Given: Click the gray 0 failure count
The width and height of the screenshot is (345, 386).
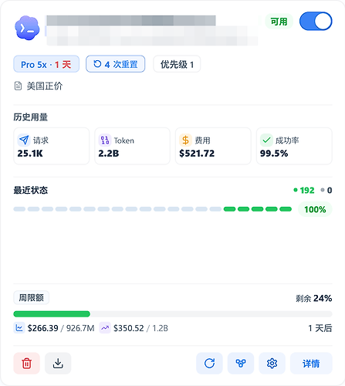Looking at the screenshot, I should coord(326,190).
